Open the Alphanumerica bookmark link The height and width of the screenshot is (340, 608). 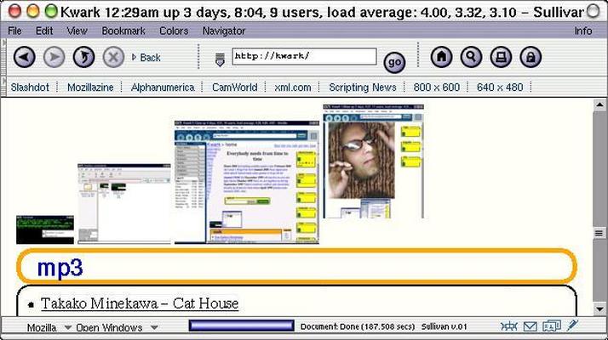coord(163,88)
